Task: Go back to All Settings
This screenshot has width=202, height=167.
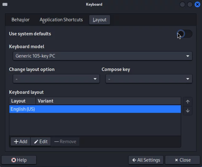Action: (146, 160)
